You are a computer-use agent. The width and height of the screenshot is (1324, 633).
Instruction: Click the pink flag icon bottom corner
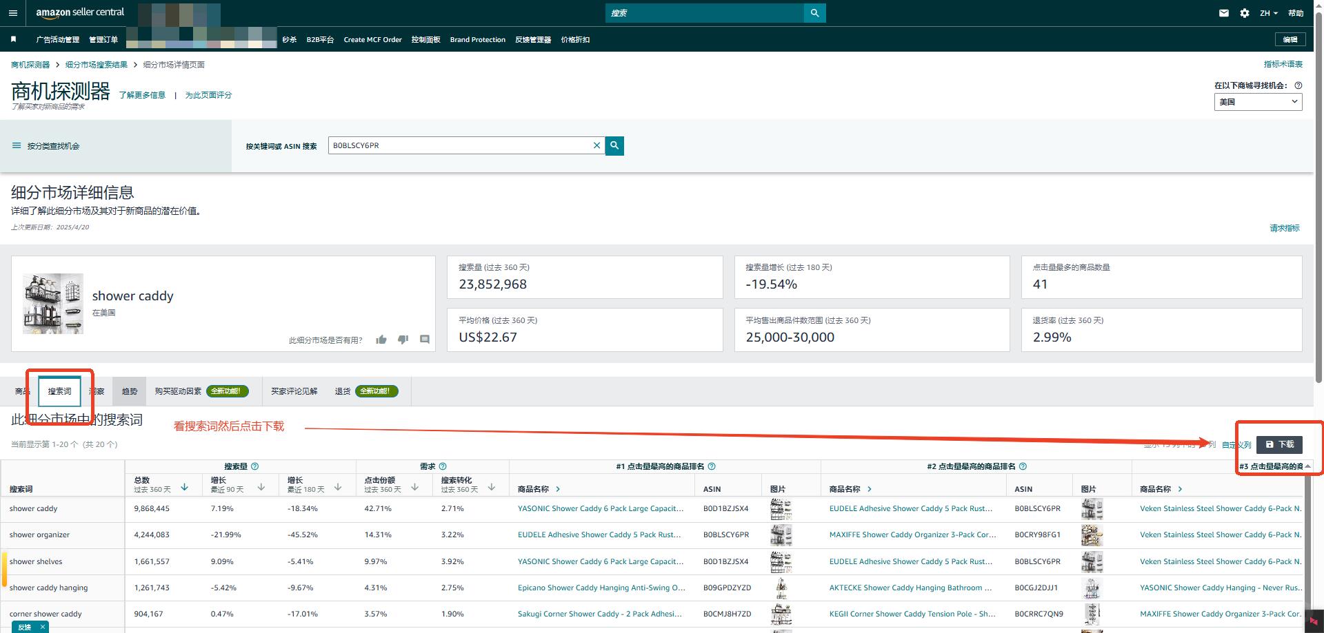[1314, 621]
